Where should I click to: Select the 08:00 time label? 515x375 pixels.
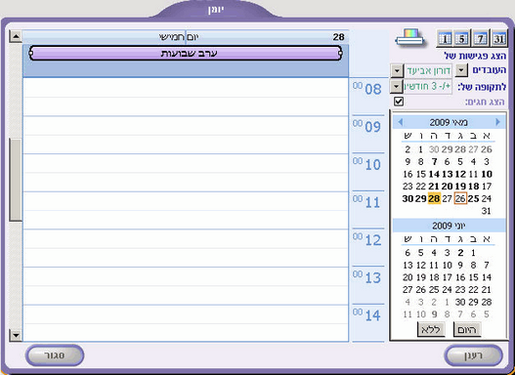click(x=367, y=89)
